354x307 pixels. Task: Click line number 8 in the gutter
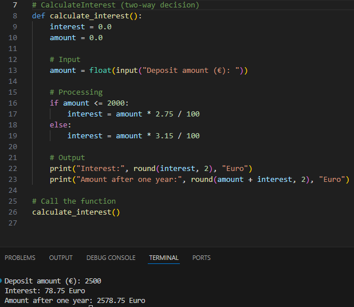coord(14,15)
